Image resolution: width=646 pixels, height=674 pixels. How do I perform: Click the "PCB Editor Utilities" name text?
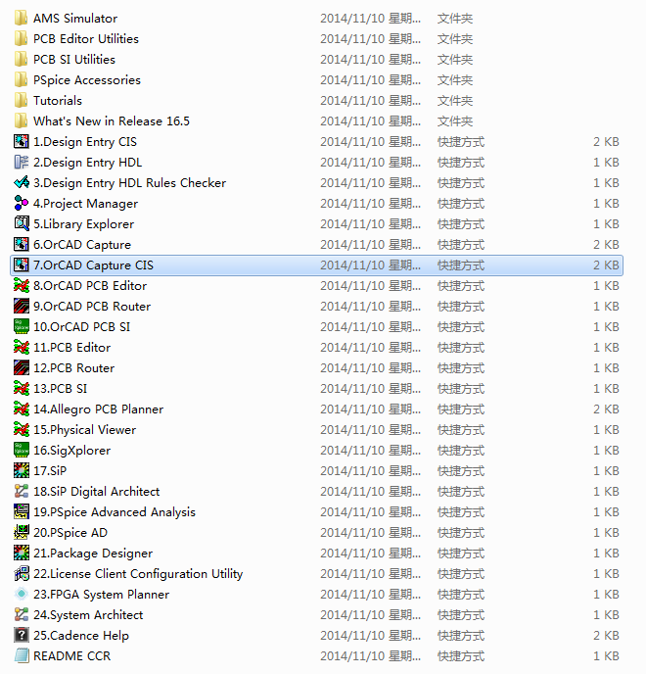(x=86, y=38)
